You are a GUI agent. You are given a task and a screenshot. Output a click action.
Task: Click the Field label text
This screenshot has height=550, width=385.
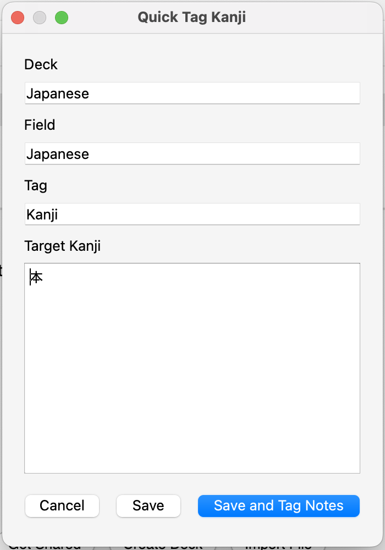point(40,125)
